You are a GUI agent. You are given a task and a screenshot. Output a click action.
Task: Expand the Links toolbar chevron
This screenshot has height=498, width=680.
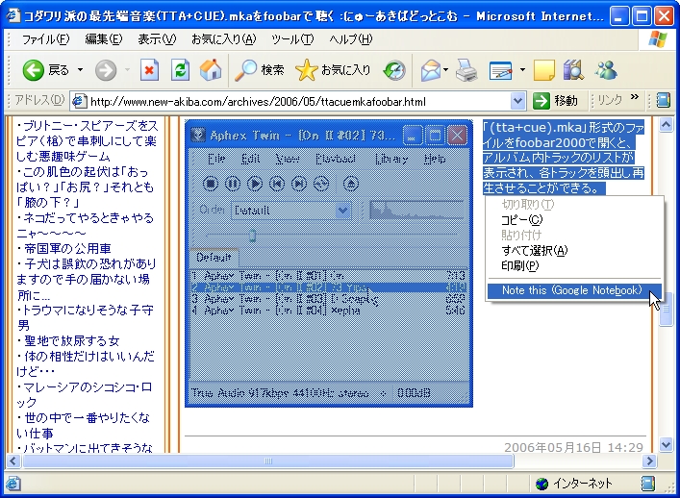tap(635, 97)
